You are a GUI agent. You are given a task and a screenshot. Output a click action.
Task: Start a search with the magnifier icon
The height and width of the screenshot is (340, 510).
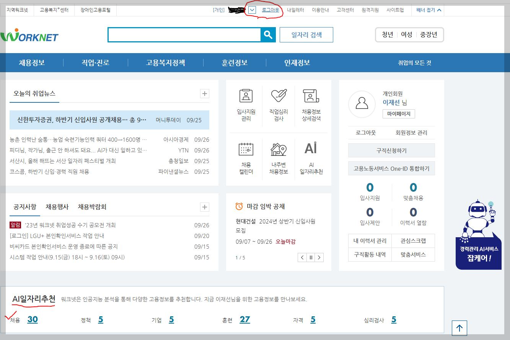268,34
